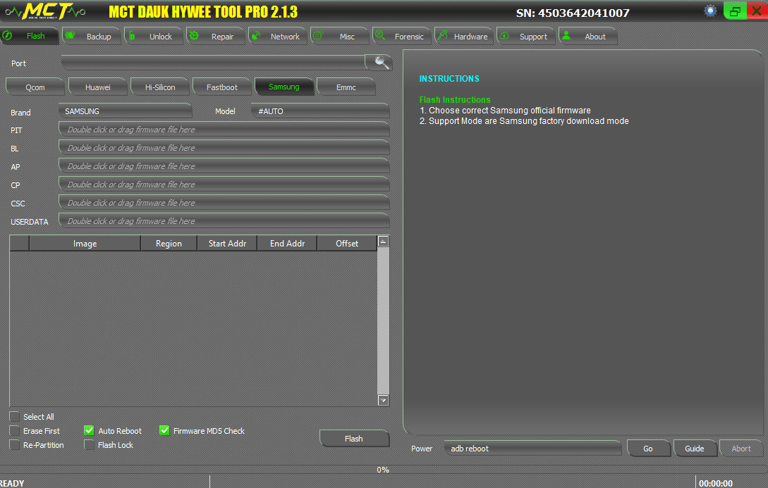Expand the Power command dropdown showing adb reboot
Screen dimensions: 768x488
pyautogui.click(x=532, y=448)
